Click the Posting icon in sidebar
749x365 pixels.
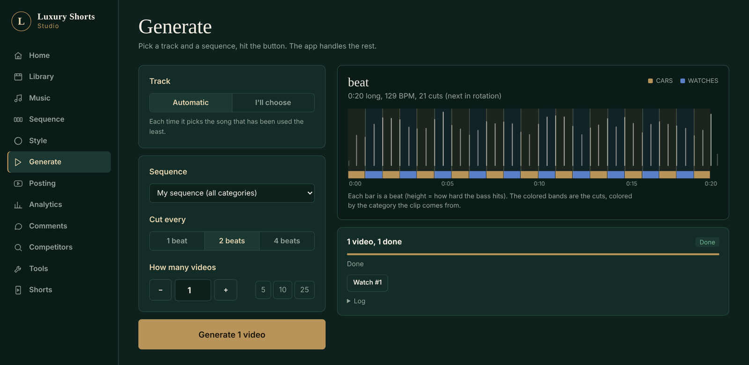click(x=18, y=183)
